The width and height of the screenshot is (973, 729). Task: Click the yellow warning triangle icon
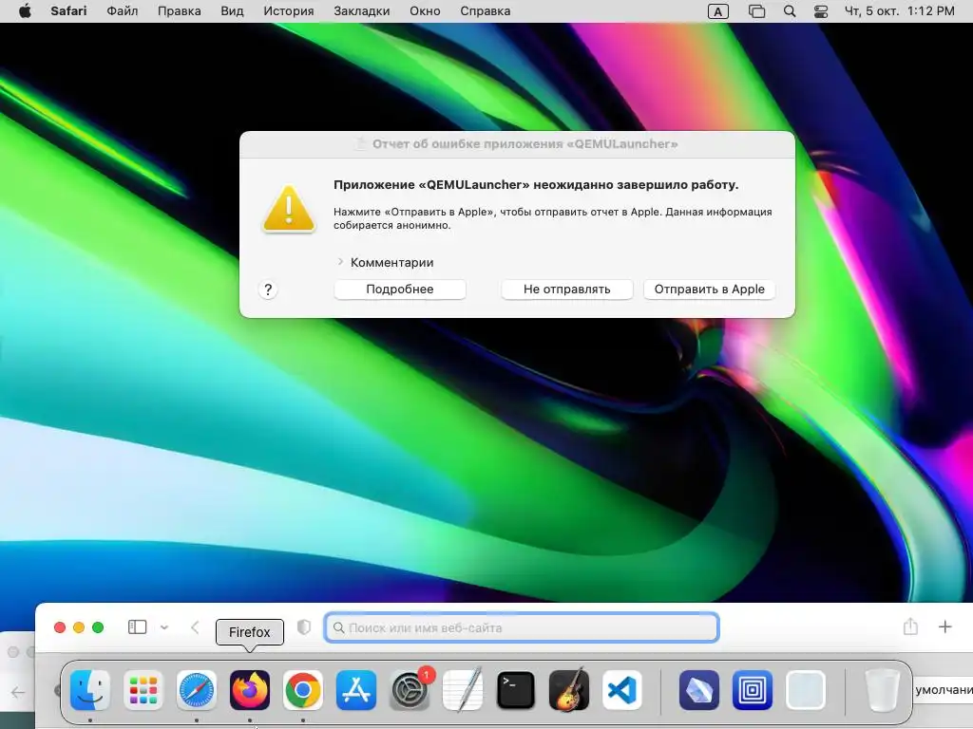[289, 210]
